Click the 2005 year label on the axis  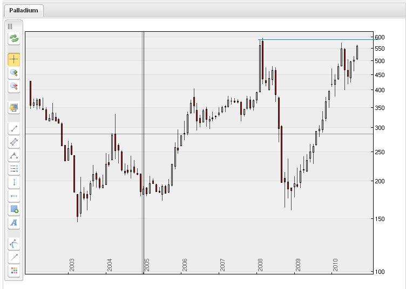[x=147, y=265]
